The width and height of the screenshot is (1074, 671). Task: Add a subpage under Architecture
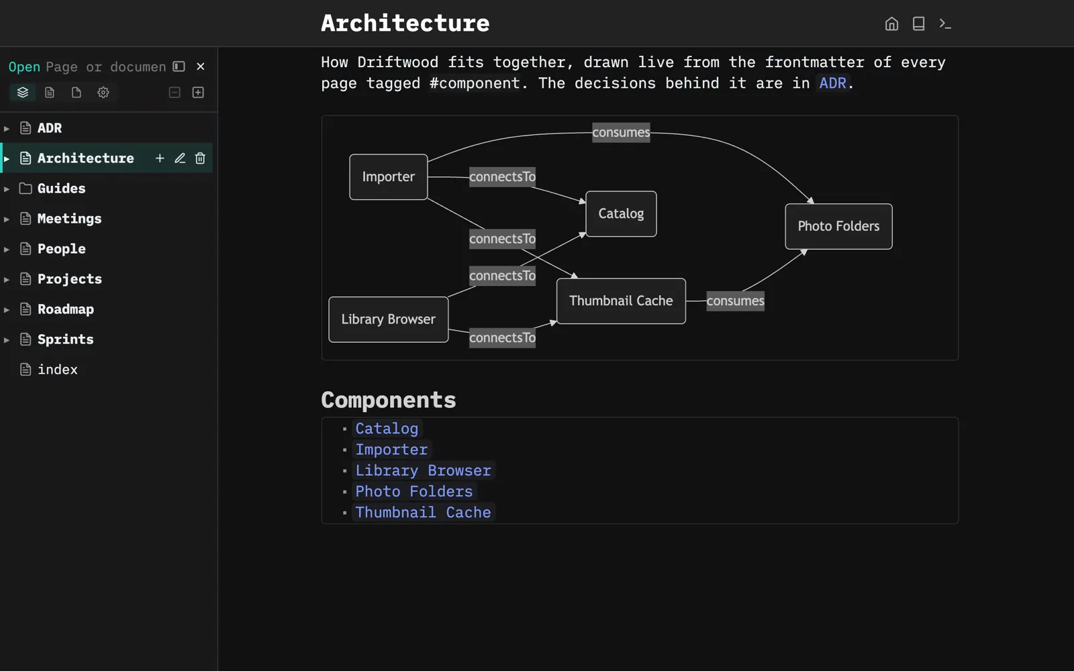coord(160,158)
